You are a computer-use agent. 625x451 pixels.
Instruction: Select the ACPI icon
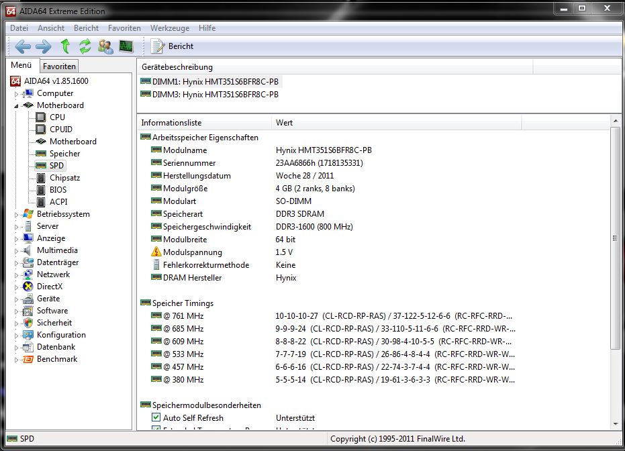pyautogui.click(x=41, y=201)
